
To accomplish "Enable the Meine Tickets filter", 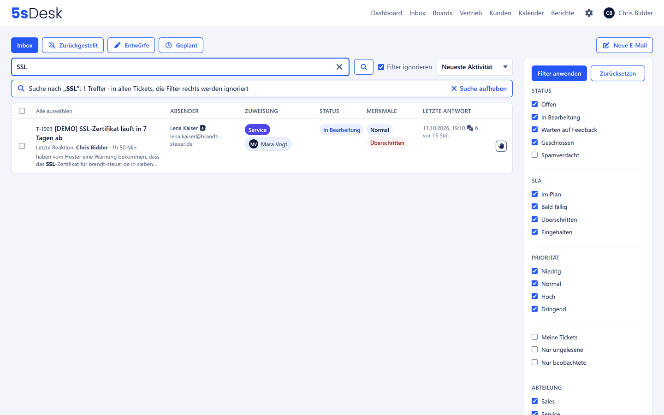I will coord(535,337).
